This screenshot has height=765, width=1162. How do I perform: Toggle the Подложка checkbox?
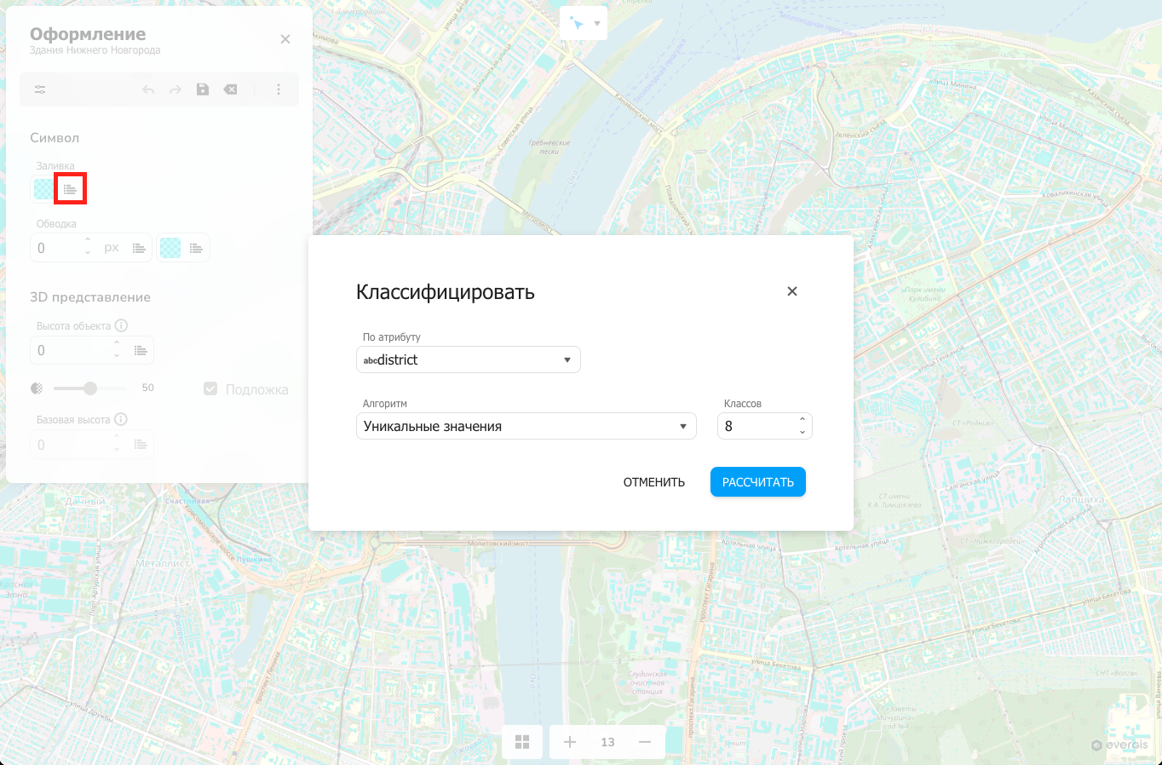click(x=210, y=388)
